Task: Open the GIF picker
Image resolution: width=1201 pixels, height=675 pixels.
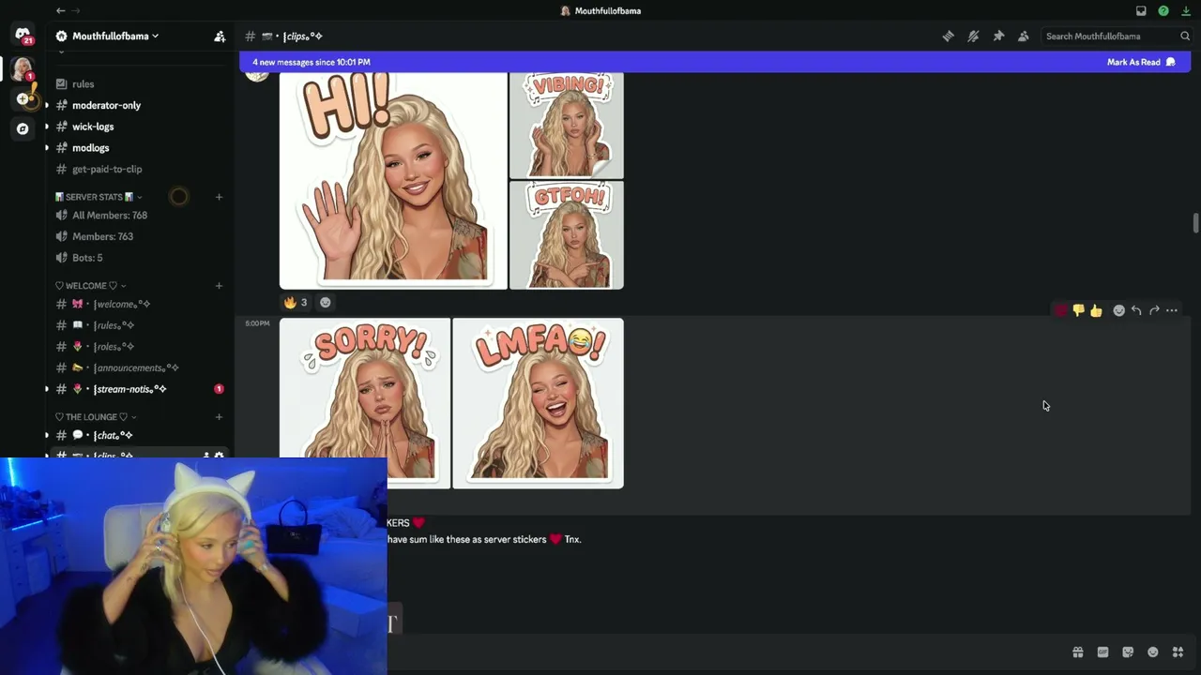Action: coord(1102,652)
